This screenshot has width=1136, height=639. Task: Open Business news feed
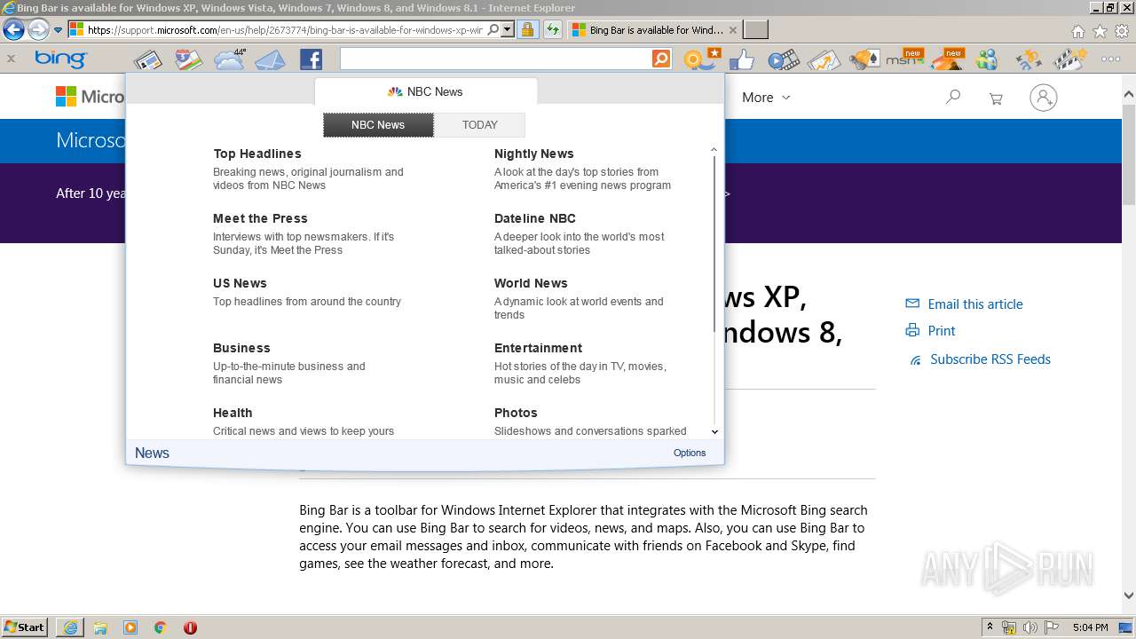click(241, 348)
